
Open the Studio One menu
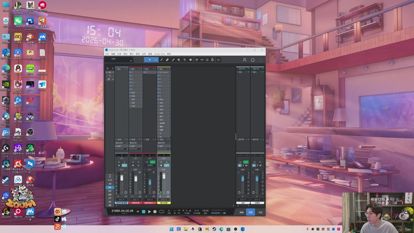point(159,54)
